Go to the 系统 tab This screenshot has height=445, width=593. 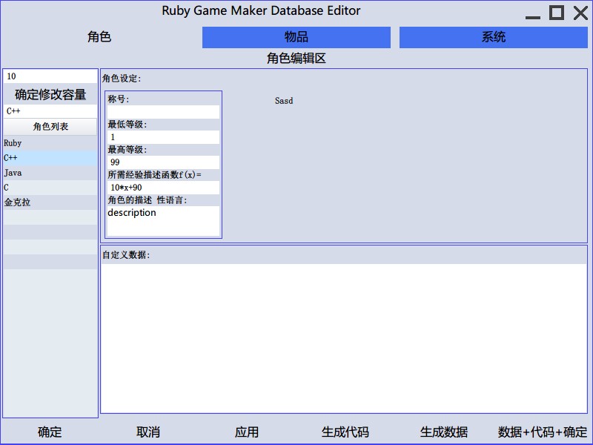click(493, 37)
